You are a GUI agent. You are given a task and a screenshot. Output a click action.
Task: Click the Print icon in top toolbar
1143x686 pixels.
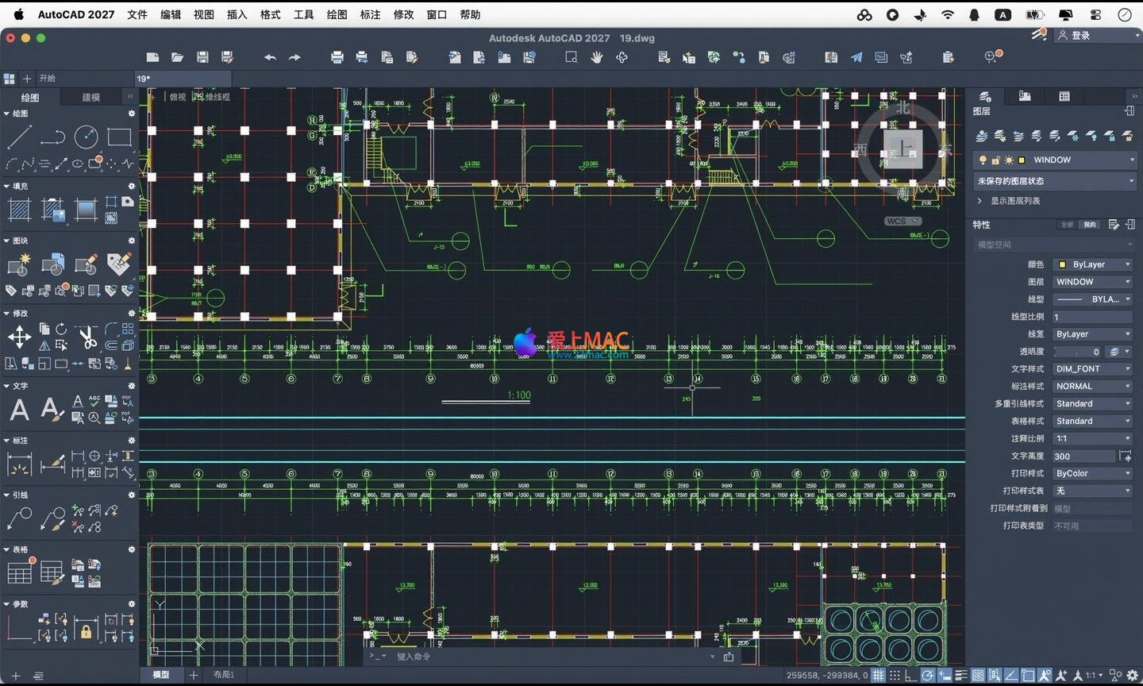337,57
